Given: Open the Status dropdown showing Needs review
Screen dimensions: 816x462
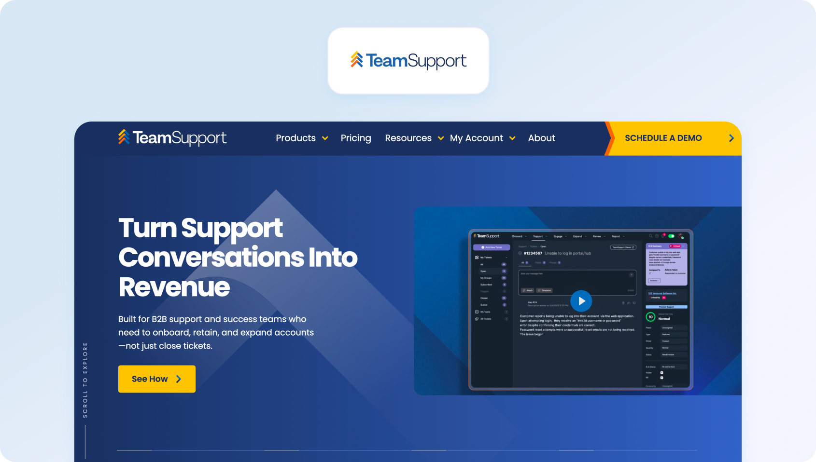Looking at the screenshot, I should coord(674,354).
